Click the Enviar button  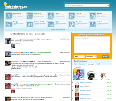tap(105, 56)
